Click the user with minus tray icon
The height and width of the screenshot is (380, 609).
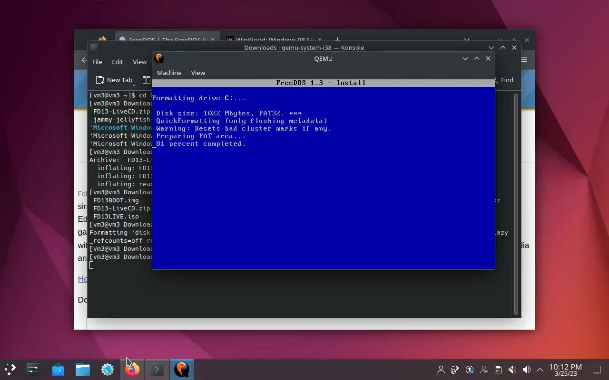[x=484, y=370]
